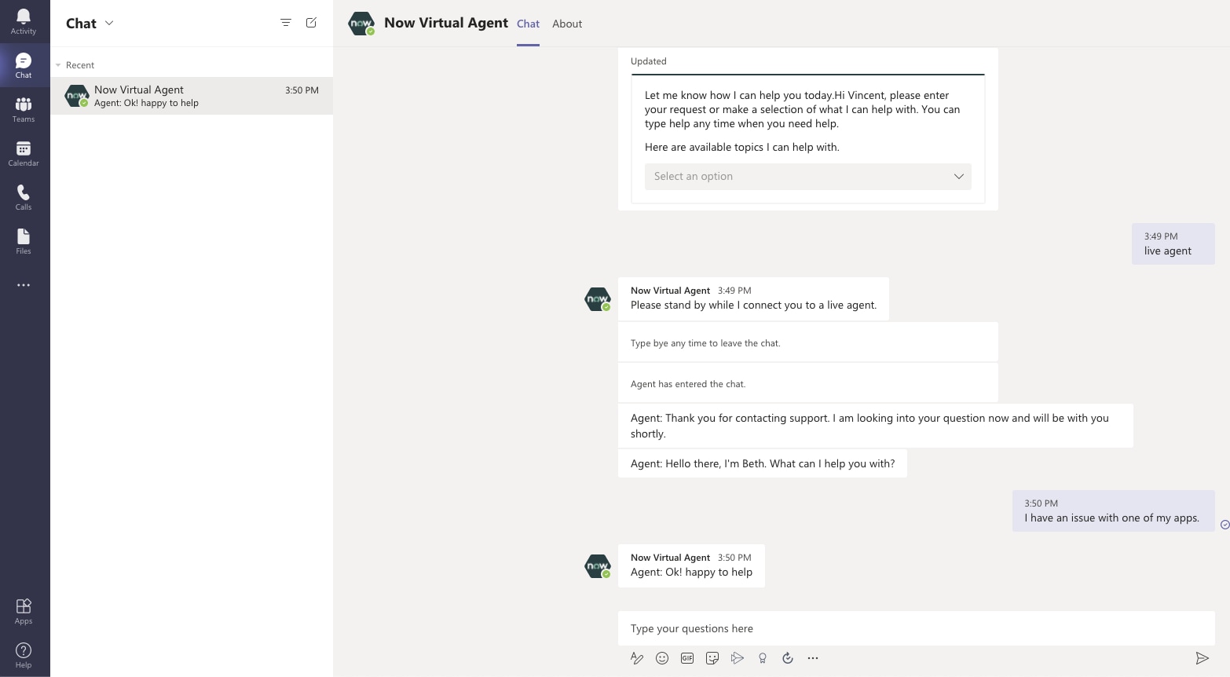Send the message with the send arrow
This screenshot has width=1230, height=677.
click(x=1203, y=658)
